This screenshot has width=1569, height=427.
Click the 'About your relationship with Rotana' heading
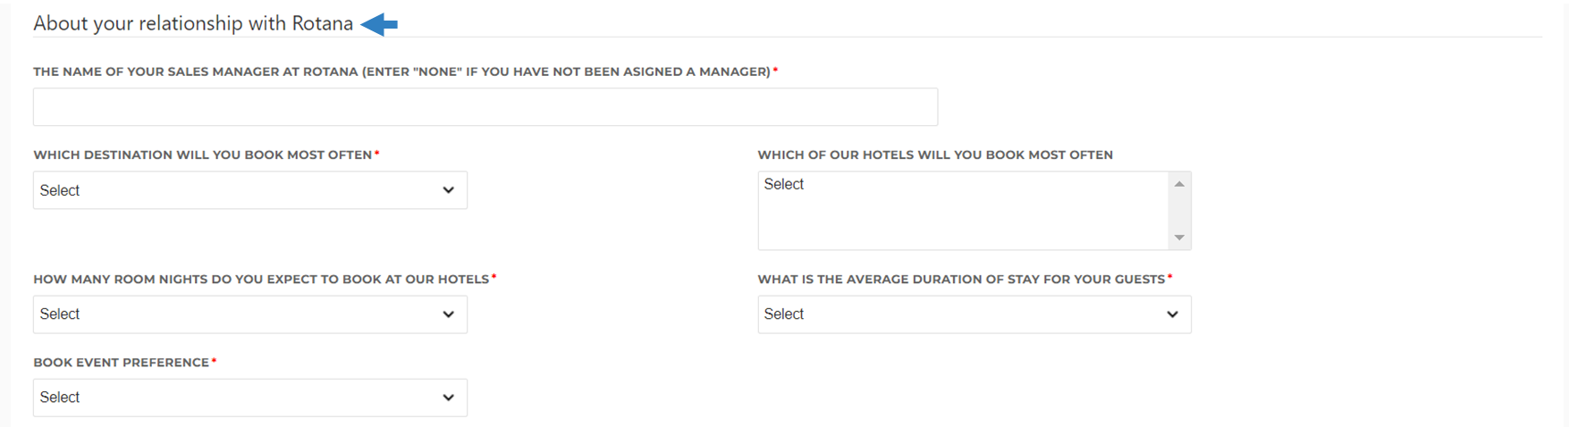193,24
